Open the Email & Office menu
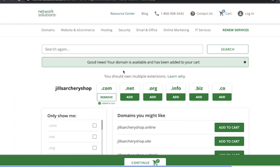 point(147,30)
